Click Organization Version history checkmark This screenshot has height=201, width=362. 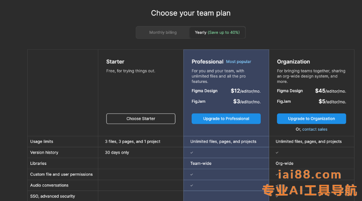(277, 153)
